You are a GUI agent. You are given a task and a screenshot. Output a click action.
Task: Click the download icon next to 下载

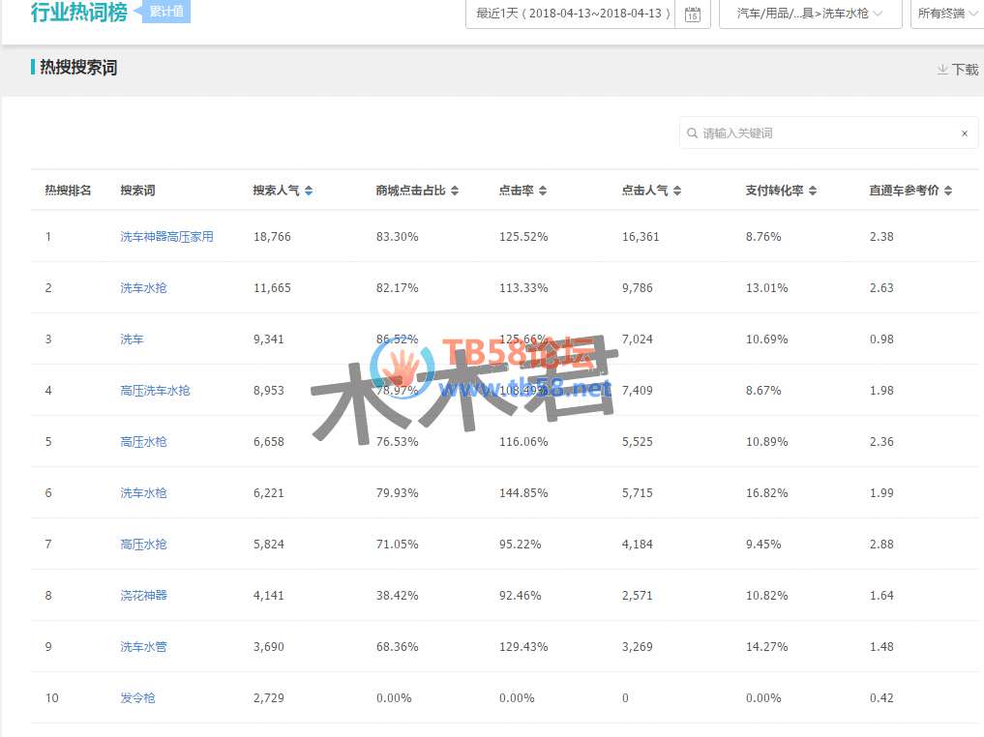tap(942, 70)
